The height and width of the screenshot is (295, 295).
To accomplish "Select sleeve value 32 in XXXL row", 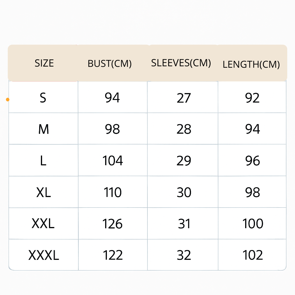I will (184, 255).
